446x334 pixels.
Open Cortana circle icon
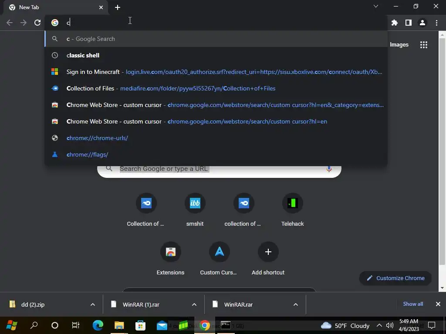pyautogui.click(x=54, y=325)
